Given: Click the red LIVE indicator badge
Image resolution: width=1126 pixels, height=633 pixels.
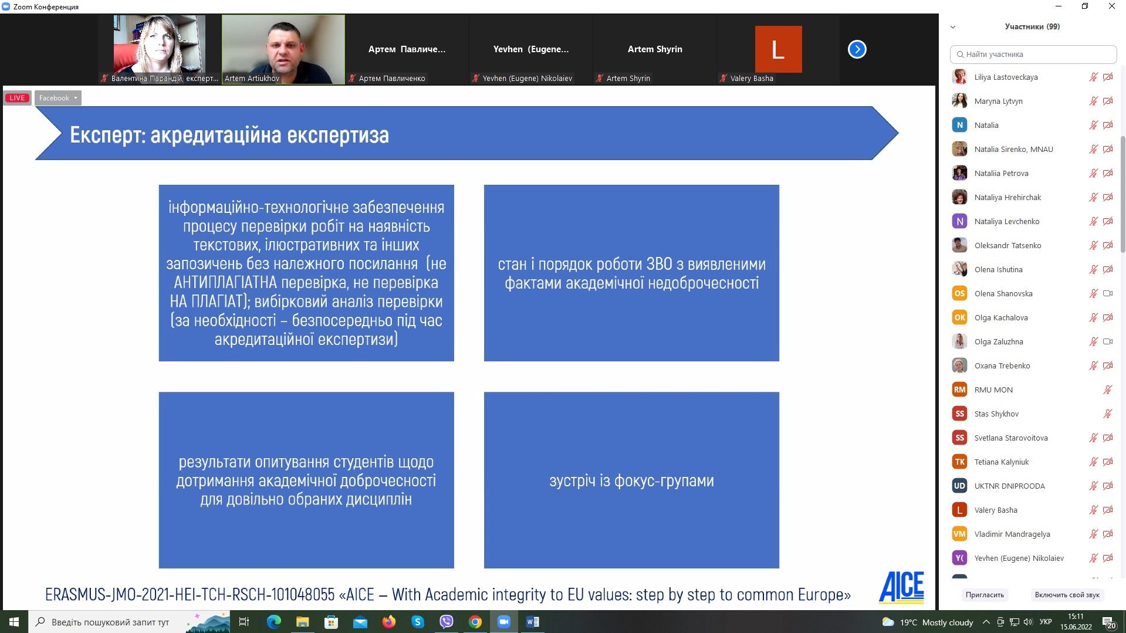Looking at the screenshot, I should point(17,98).
